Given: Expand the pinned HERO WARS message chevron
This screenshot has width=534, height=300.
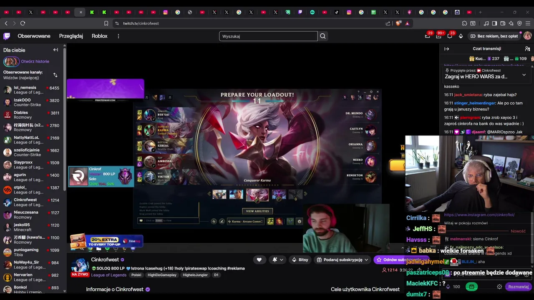Looking at the screenshot, I should (x=524, y=75).
